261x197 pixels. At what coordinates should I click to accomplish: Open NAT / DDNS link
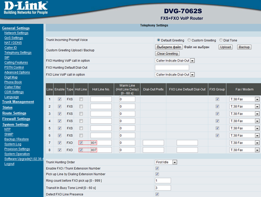click(13, 43)
